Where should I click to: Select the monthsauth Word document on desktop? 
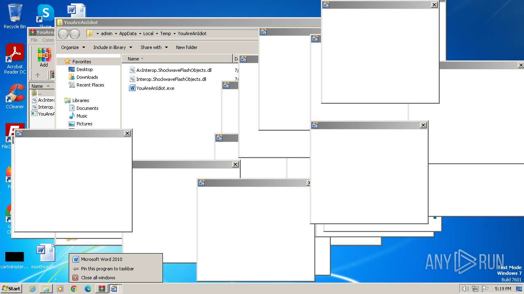coord(45,256)
